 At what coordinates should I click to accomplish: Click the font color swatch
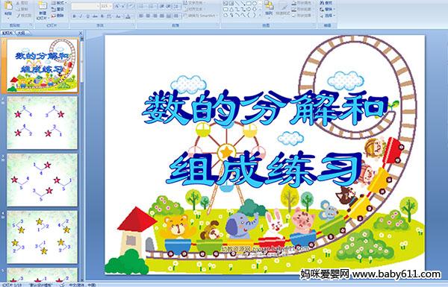click(128, 16)
